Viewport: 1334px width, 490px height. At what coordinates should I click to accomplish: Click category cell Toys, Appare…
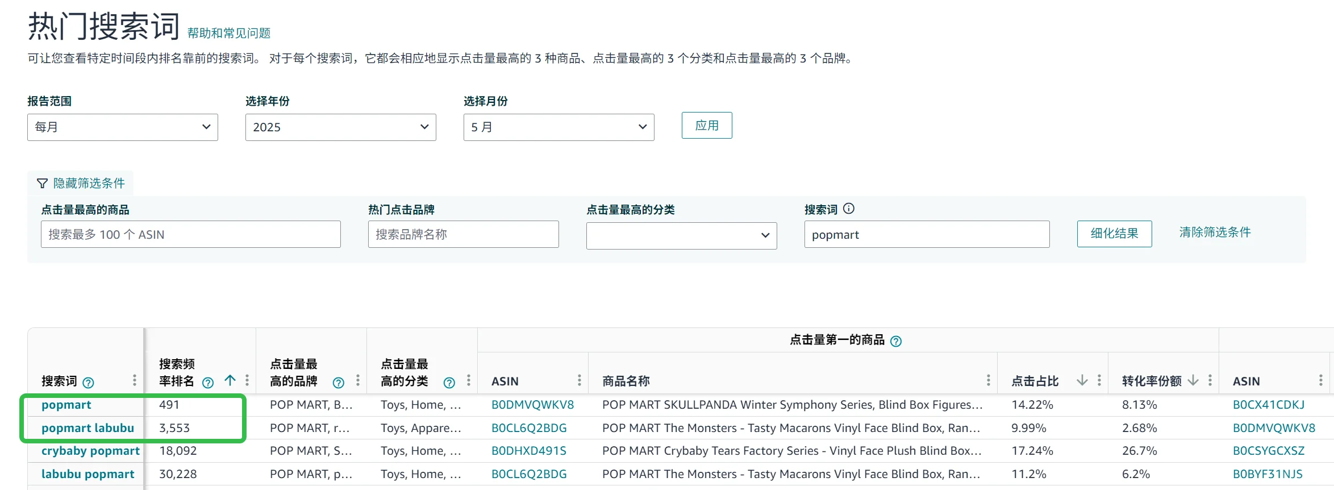421,428
